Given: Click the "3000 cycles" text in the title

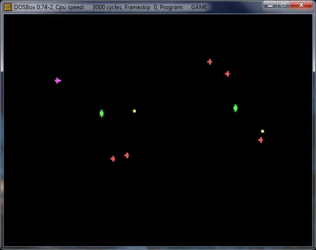Looking at the screenshot, I should (x=107, y=7).
